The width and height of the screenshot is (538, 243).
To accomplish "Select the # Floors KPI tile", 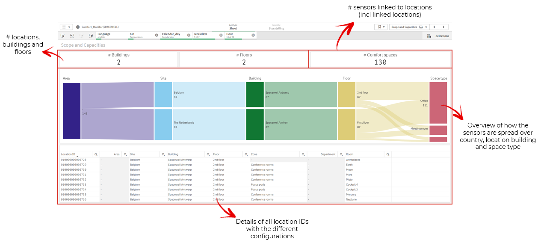I will [x=244, y=59].
